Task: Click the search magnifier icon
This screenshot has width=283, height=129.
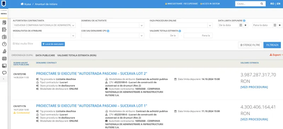Action: tap(262, 4)
